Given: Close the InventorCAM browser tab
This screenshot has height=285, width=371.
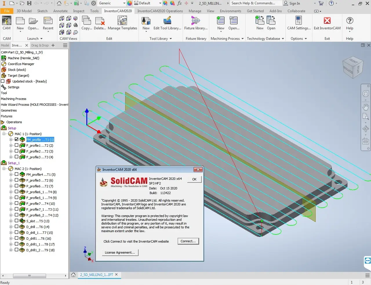Looking at the screenshot, I should 27,45.
